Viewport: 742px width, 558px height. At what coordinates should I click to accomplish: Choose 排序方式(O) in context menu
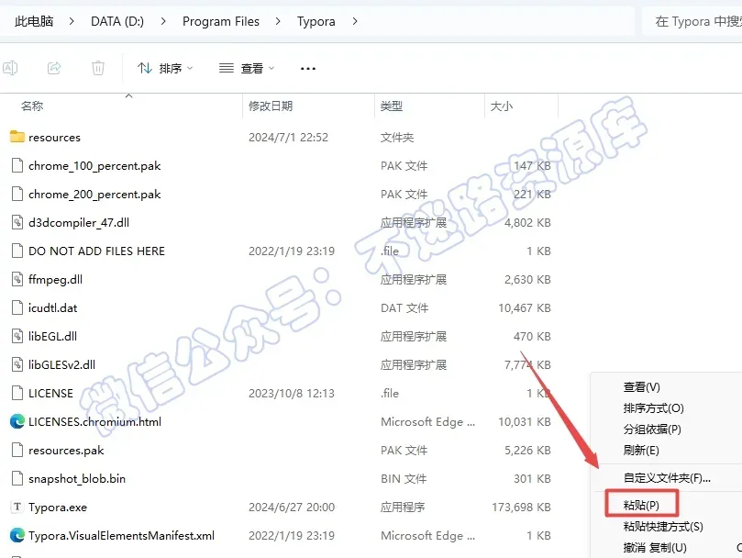point(653,408)
